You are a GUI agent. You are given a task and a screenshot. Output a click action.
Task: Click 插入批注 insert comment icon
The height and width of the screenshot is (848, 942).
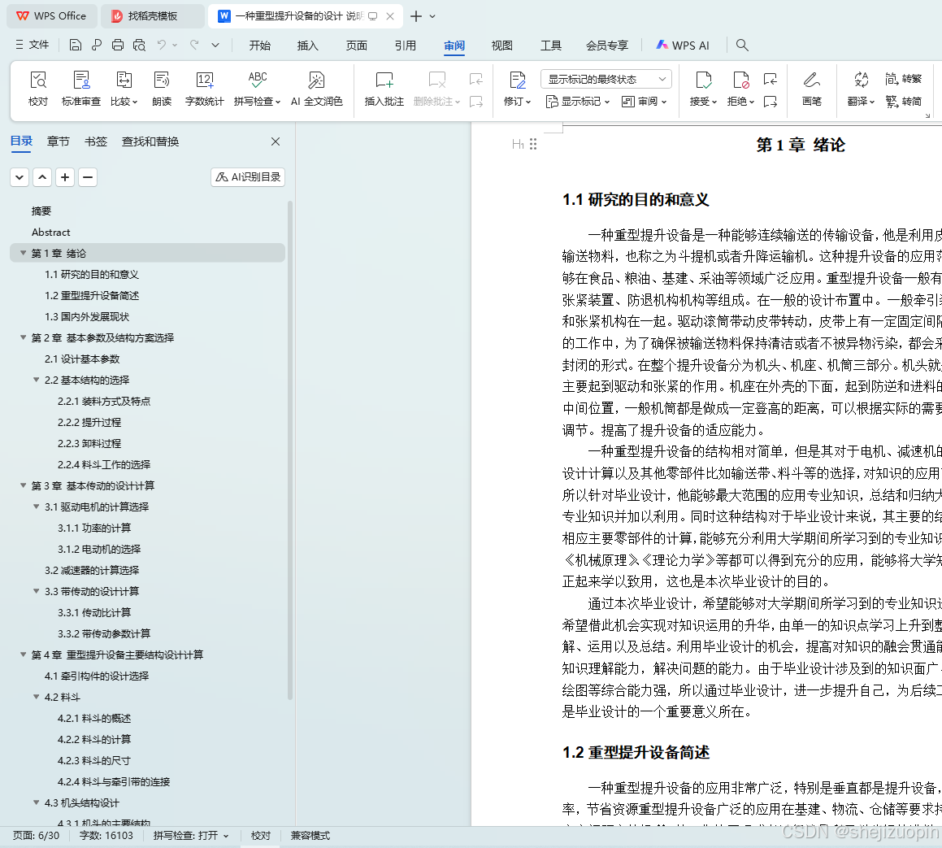384,89
